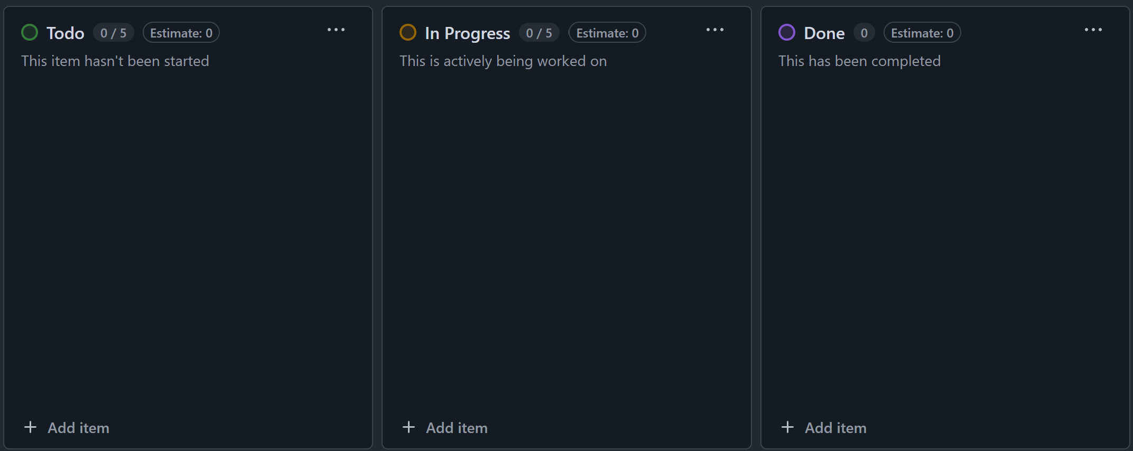Screen dimensions: 1133x451
Task: Open the In Progress column options menu
Action: 715,30
